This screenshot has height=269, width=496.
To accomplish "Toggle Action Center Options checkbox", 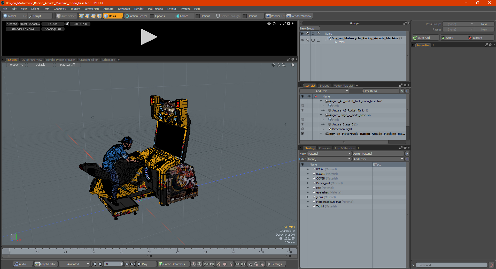I will click(152, 16).
